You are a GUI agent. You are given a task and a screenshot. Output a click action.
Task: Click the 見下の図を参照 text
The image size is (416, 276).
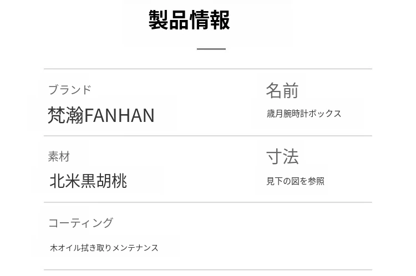295,181
